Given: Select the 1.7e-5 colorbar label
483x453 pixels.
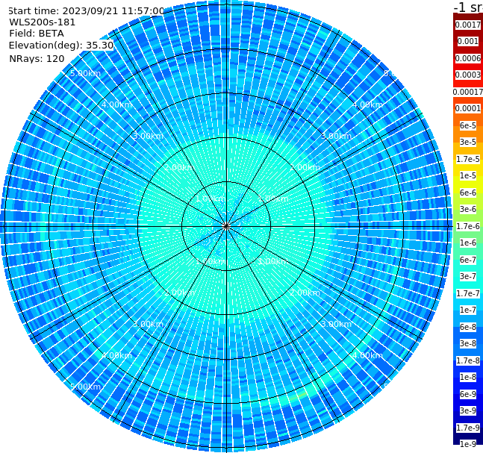Looking at the screenshot, I should pos(468,159).
